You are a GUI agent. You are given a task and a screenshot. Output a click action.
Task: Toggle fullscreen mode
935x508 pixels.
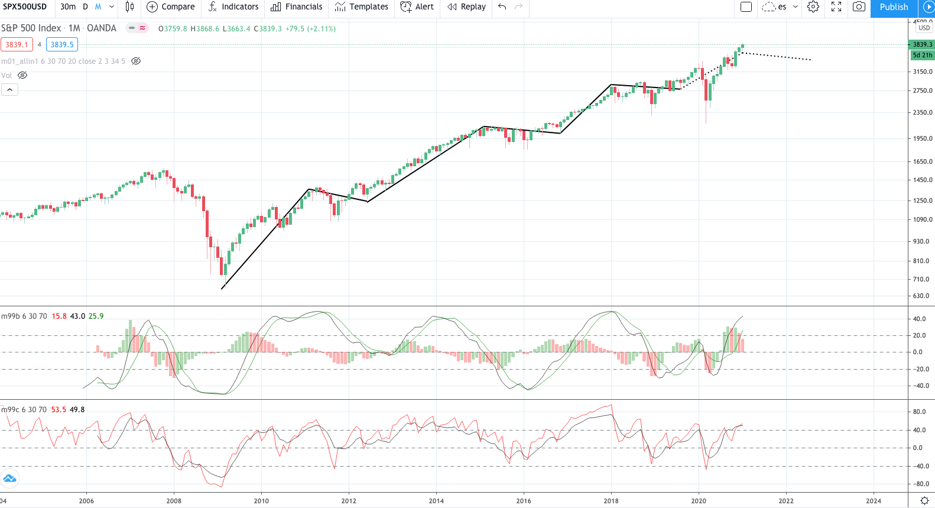coord(836,7)
